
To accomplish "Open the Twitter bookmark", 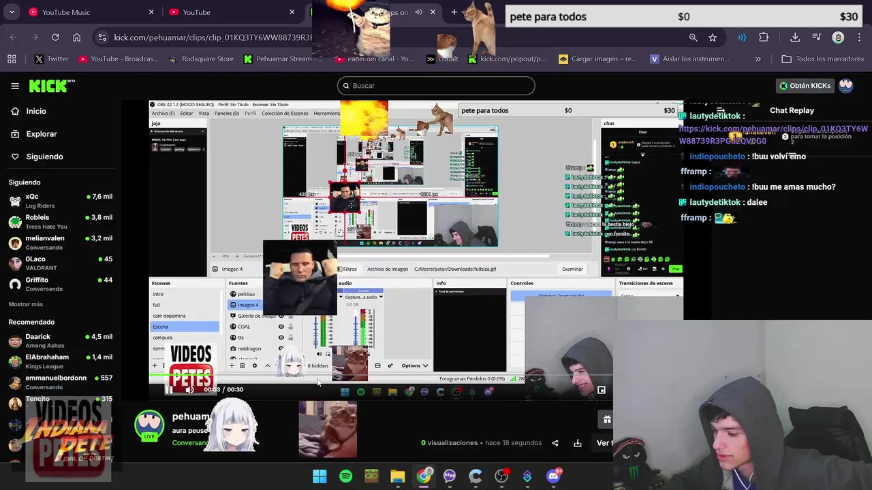I will click(51, 59).
